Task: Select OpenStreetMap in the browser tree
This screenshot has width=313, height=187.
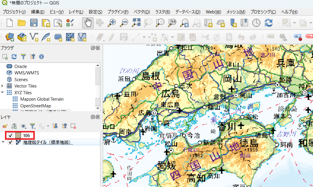Action: (x=35, y=106)
